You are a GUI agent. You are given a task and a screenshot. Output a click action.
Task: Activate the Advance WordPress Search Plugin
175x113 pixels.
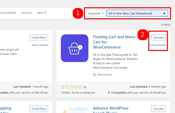158,109
